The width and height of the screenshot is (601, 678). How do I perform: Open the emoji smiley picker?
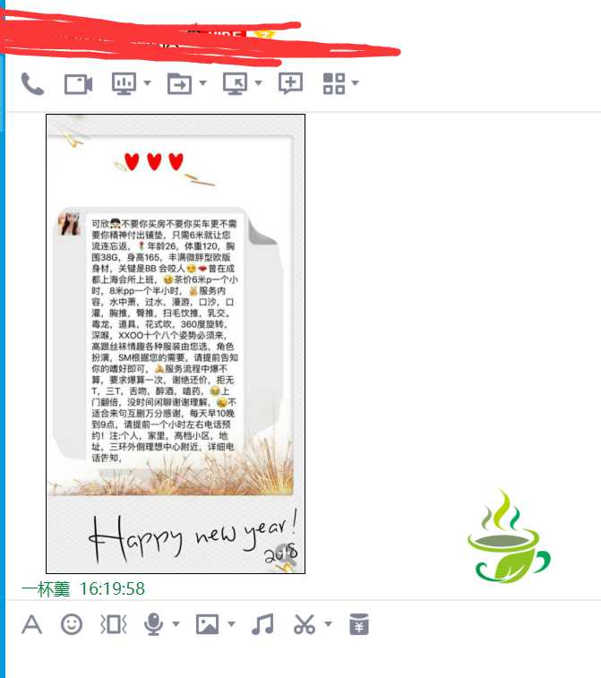click(x=72, y=624)
